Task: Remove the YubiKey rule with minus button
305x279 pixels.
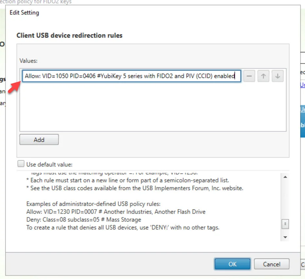Action: tap(249, 76)
